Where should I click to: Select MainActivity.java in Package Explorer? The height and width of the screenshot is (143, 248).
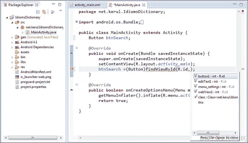pos(44,32)
